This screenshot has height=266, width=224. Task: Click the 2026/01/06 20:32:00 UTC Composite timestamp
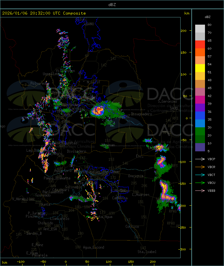[44, 13]
